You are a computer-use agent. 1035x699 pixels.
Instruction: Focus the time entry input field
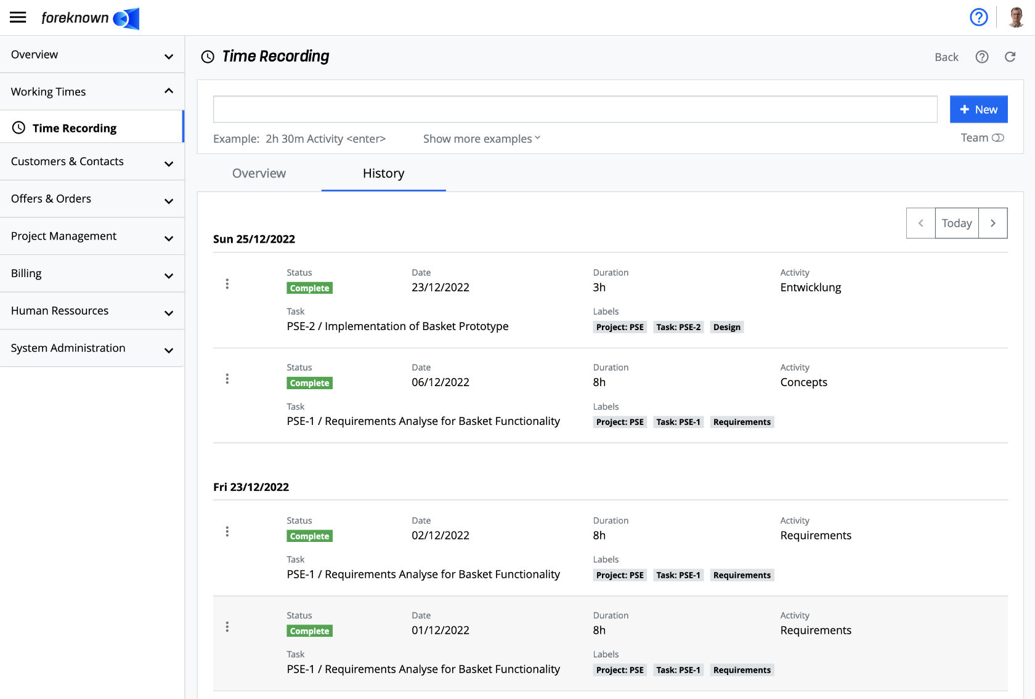[575, 109]
